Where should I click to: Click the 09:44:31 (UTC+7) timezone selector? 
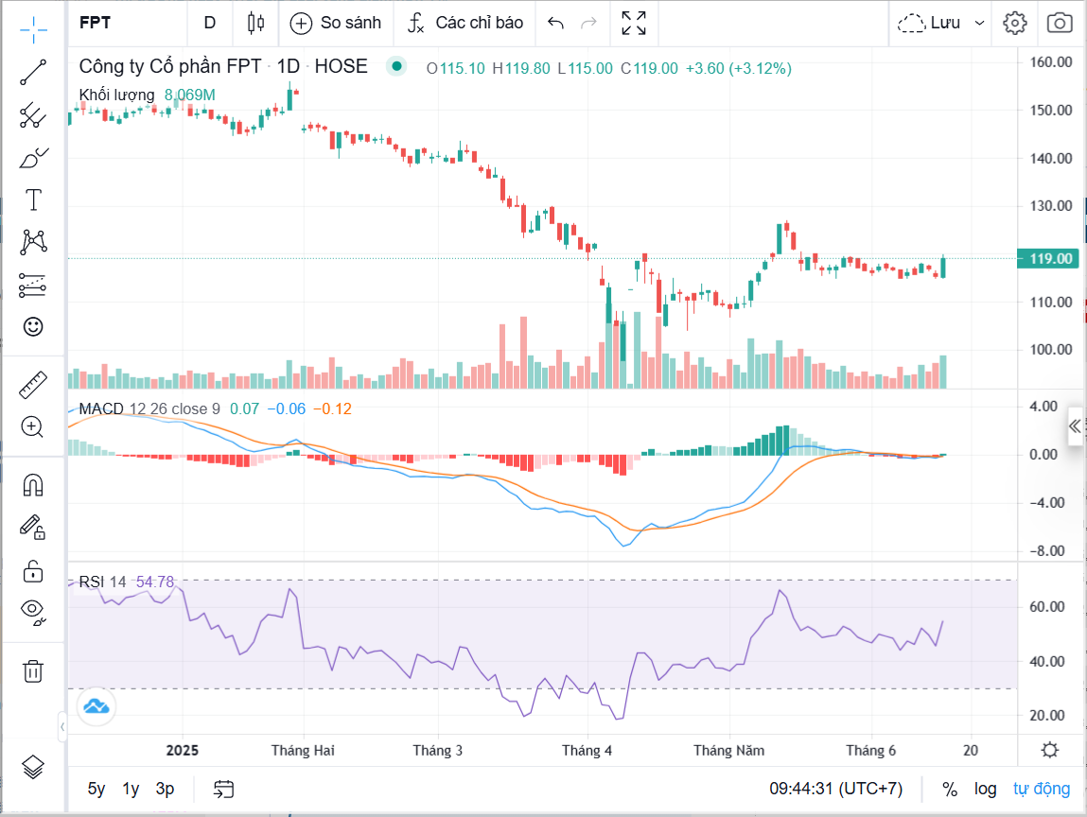(x=836, y=789)
